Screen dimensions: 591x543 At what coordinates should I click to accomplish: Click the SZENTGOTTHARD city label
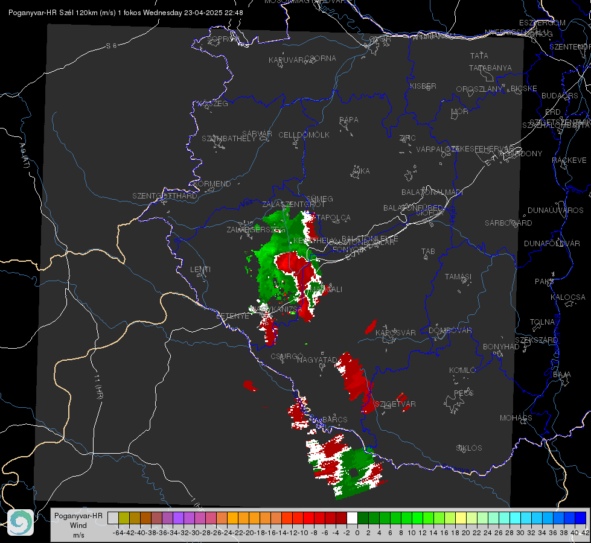pos(165,196)
